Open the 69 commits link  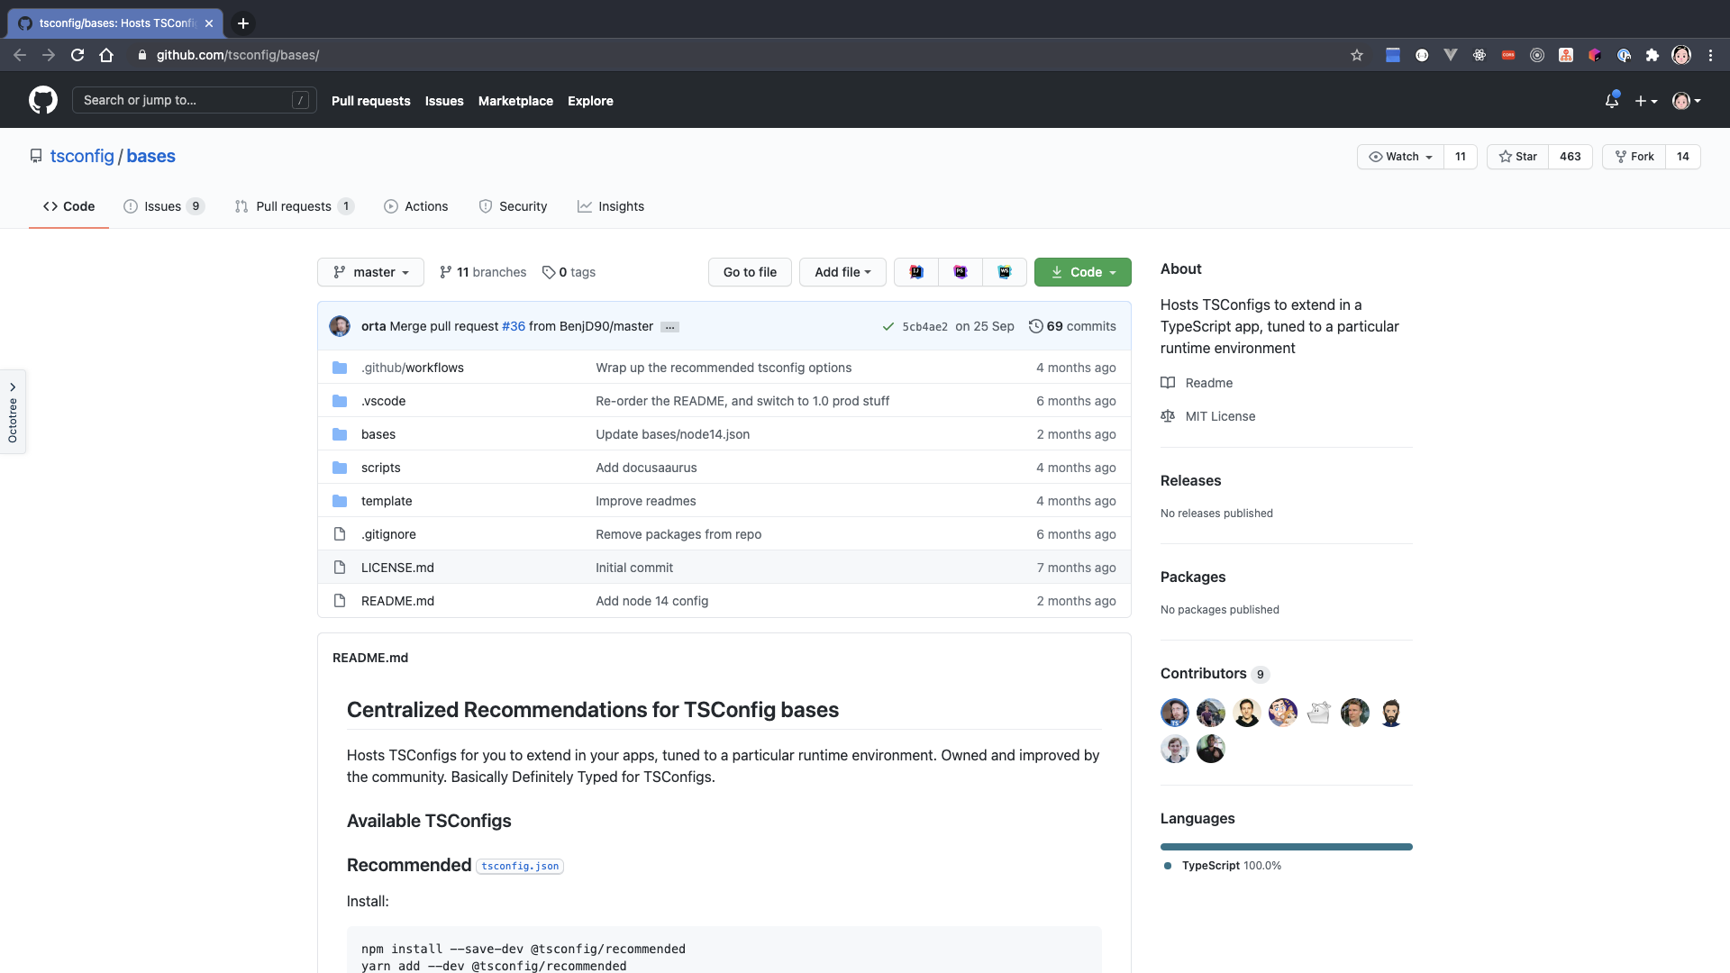[1072, 326]
